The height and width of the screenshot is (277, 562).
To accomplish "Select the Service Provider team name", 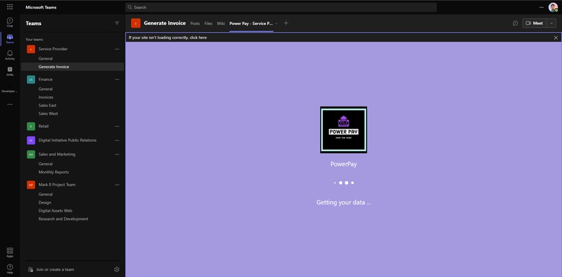I will click(53, 49).
